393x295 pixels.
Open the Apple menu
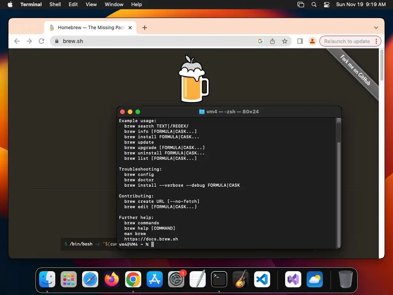click(x=10, y=4)
